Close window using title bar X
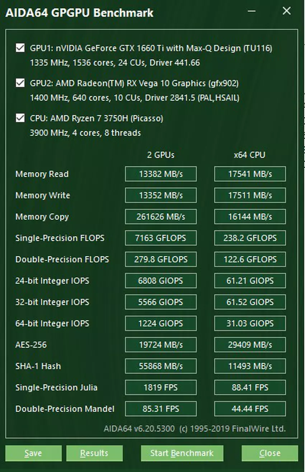This screenshot has width=305, height=472. click(x=286, y=11)
